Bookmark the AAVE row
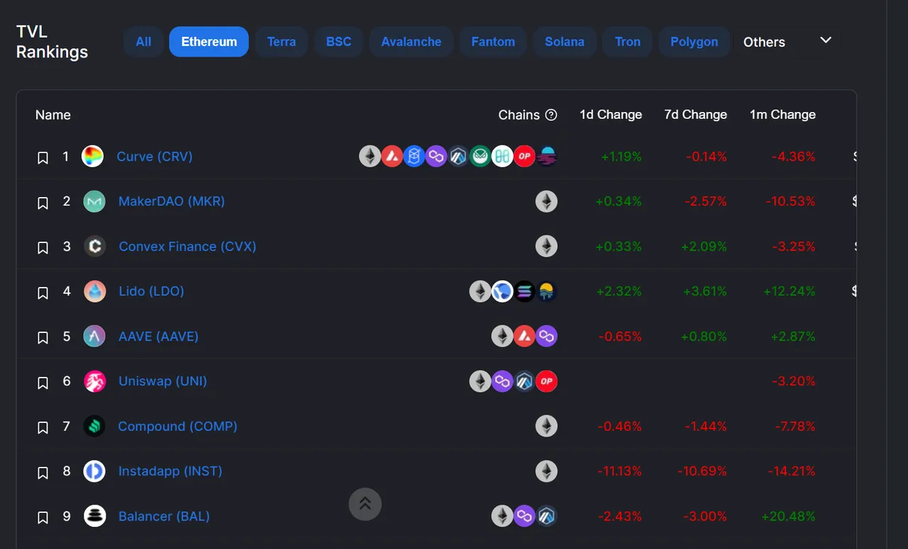The image size is (908, 549). point(43,337)
